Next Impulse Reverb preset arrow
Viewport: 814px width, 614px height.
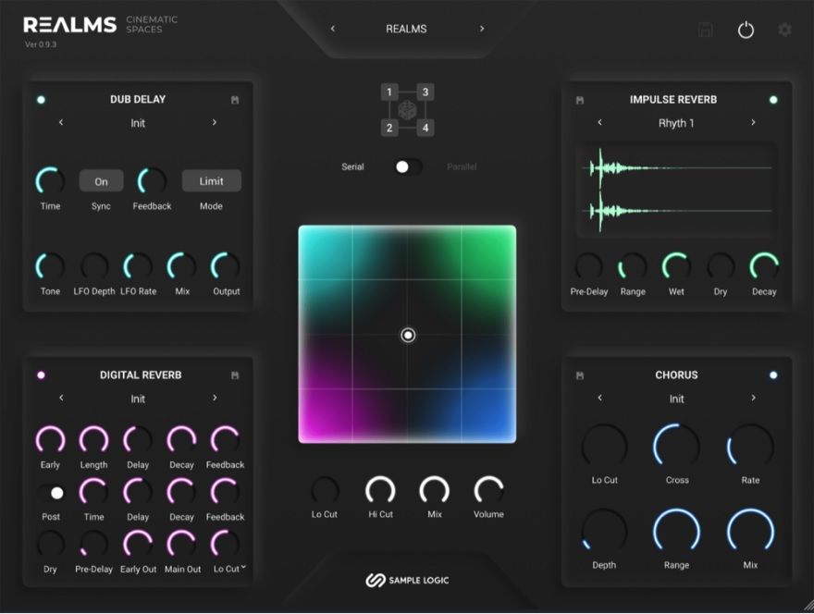(753, 122)
